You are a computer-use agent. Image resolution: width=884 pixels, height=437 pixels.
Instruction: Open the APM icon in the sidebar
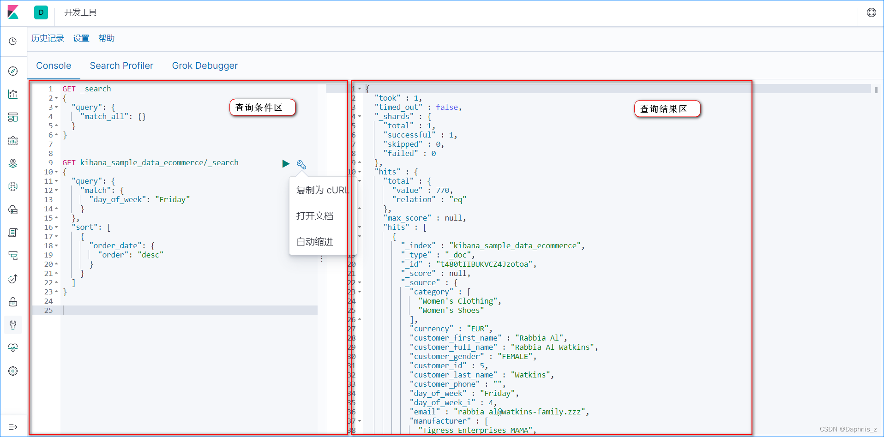pyautogui.click(x=13, y=256)
